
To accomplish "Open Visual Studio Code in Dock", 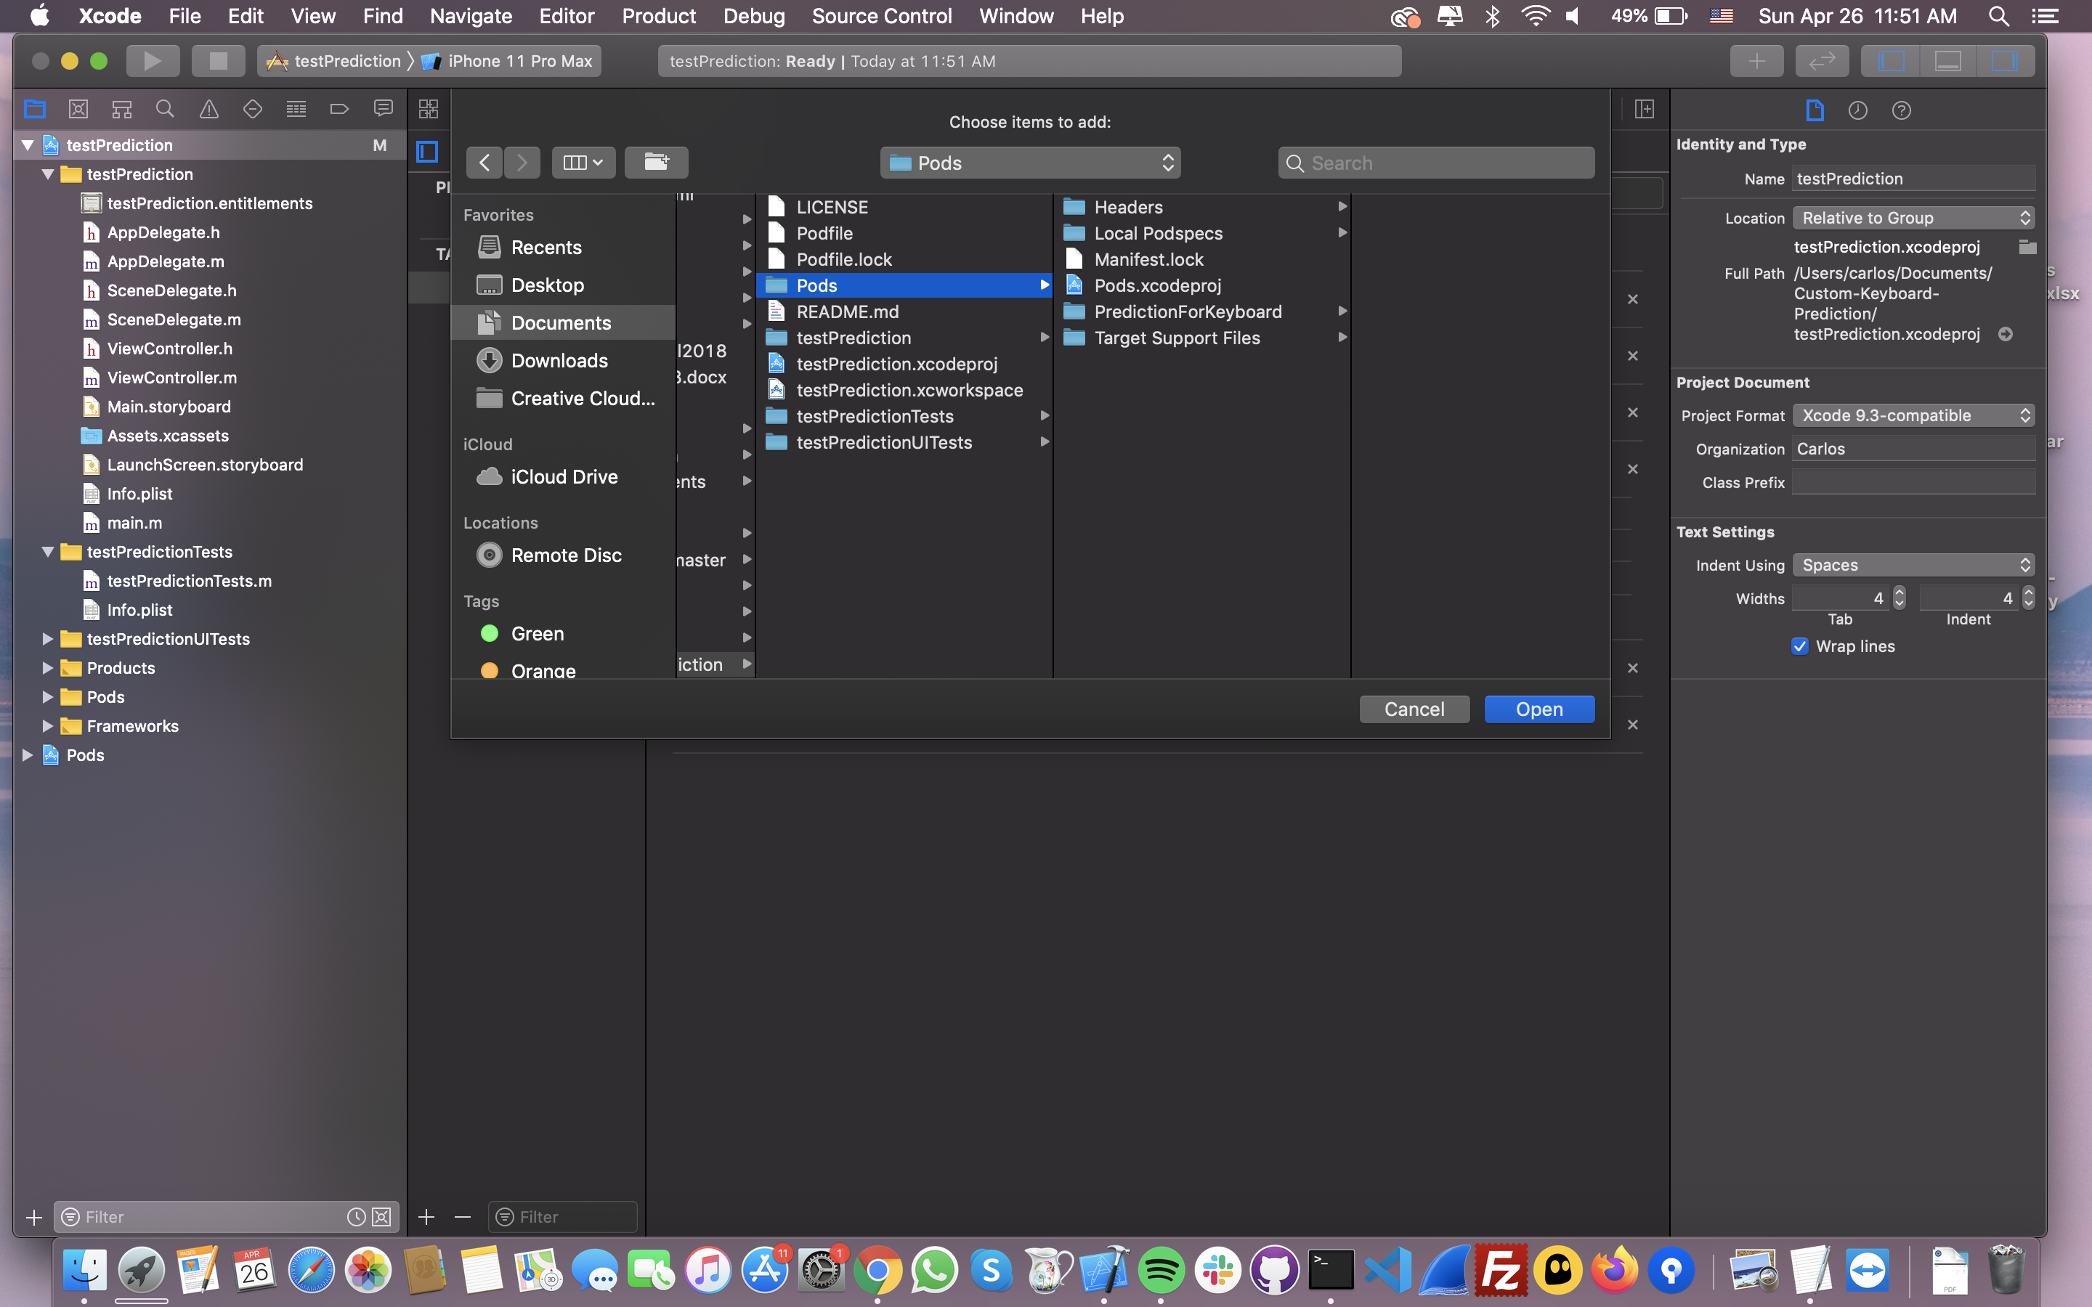I will coord(1387,1271).
